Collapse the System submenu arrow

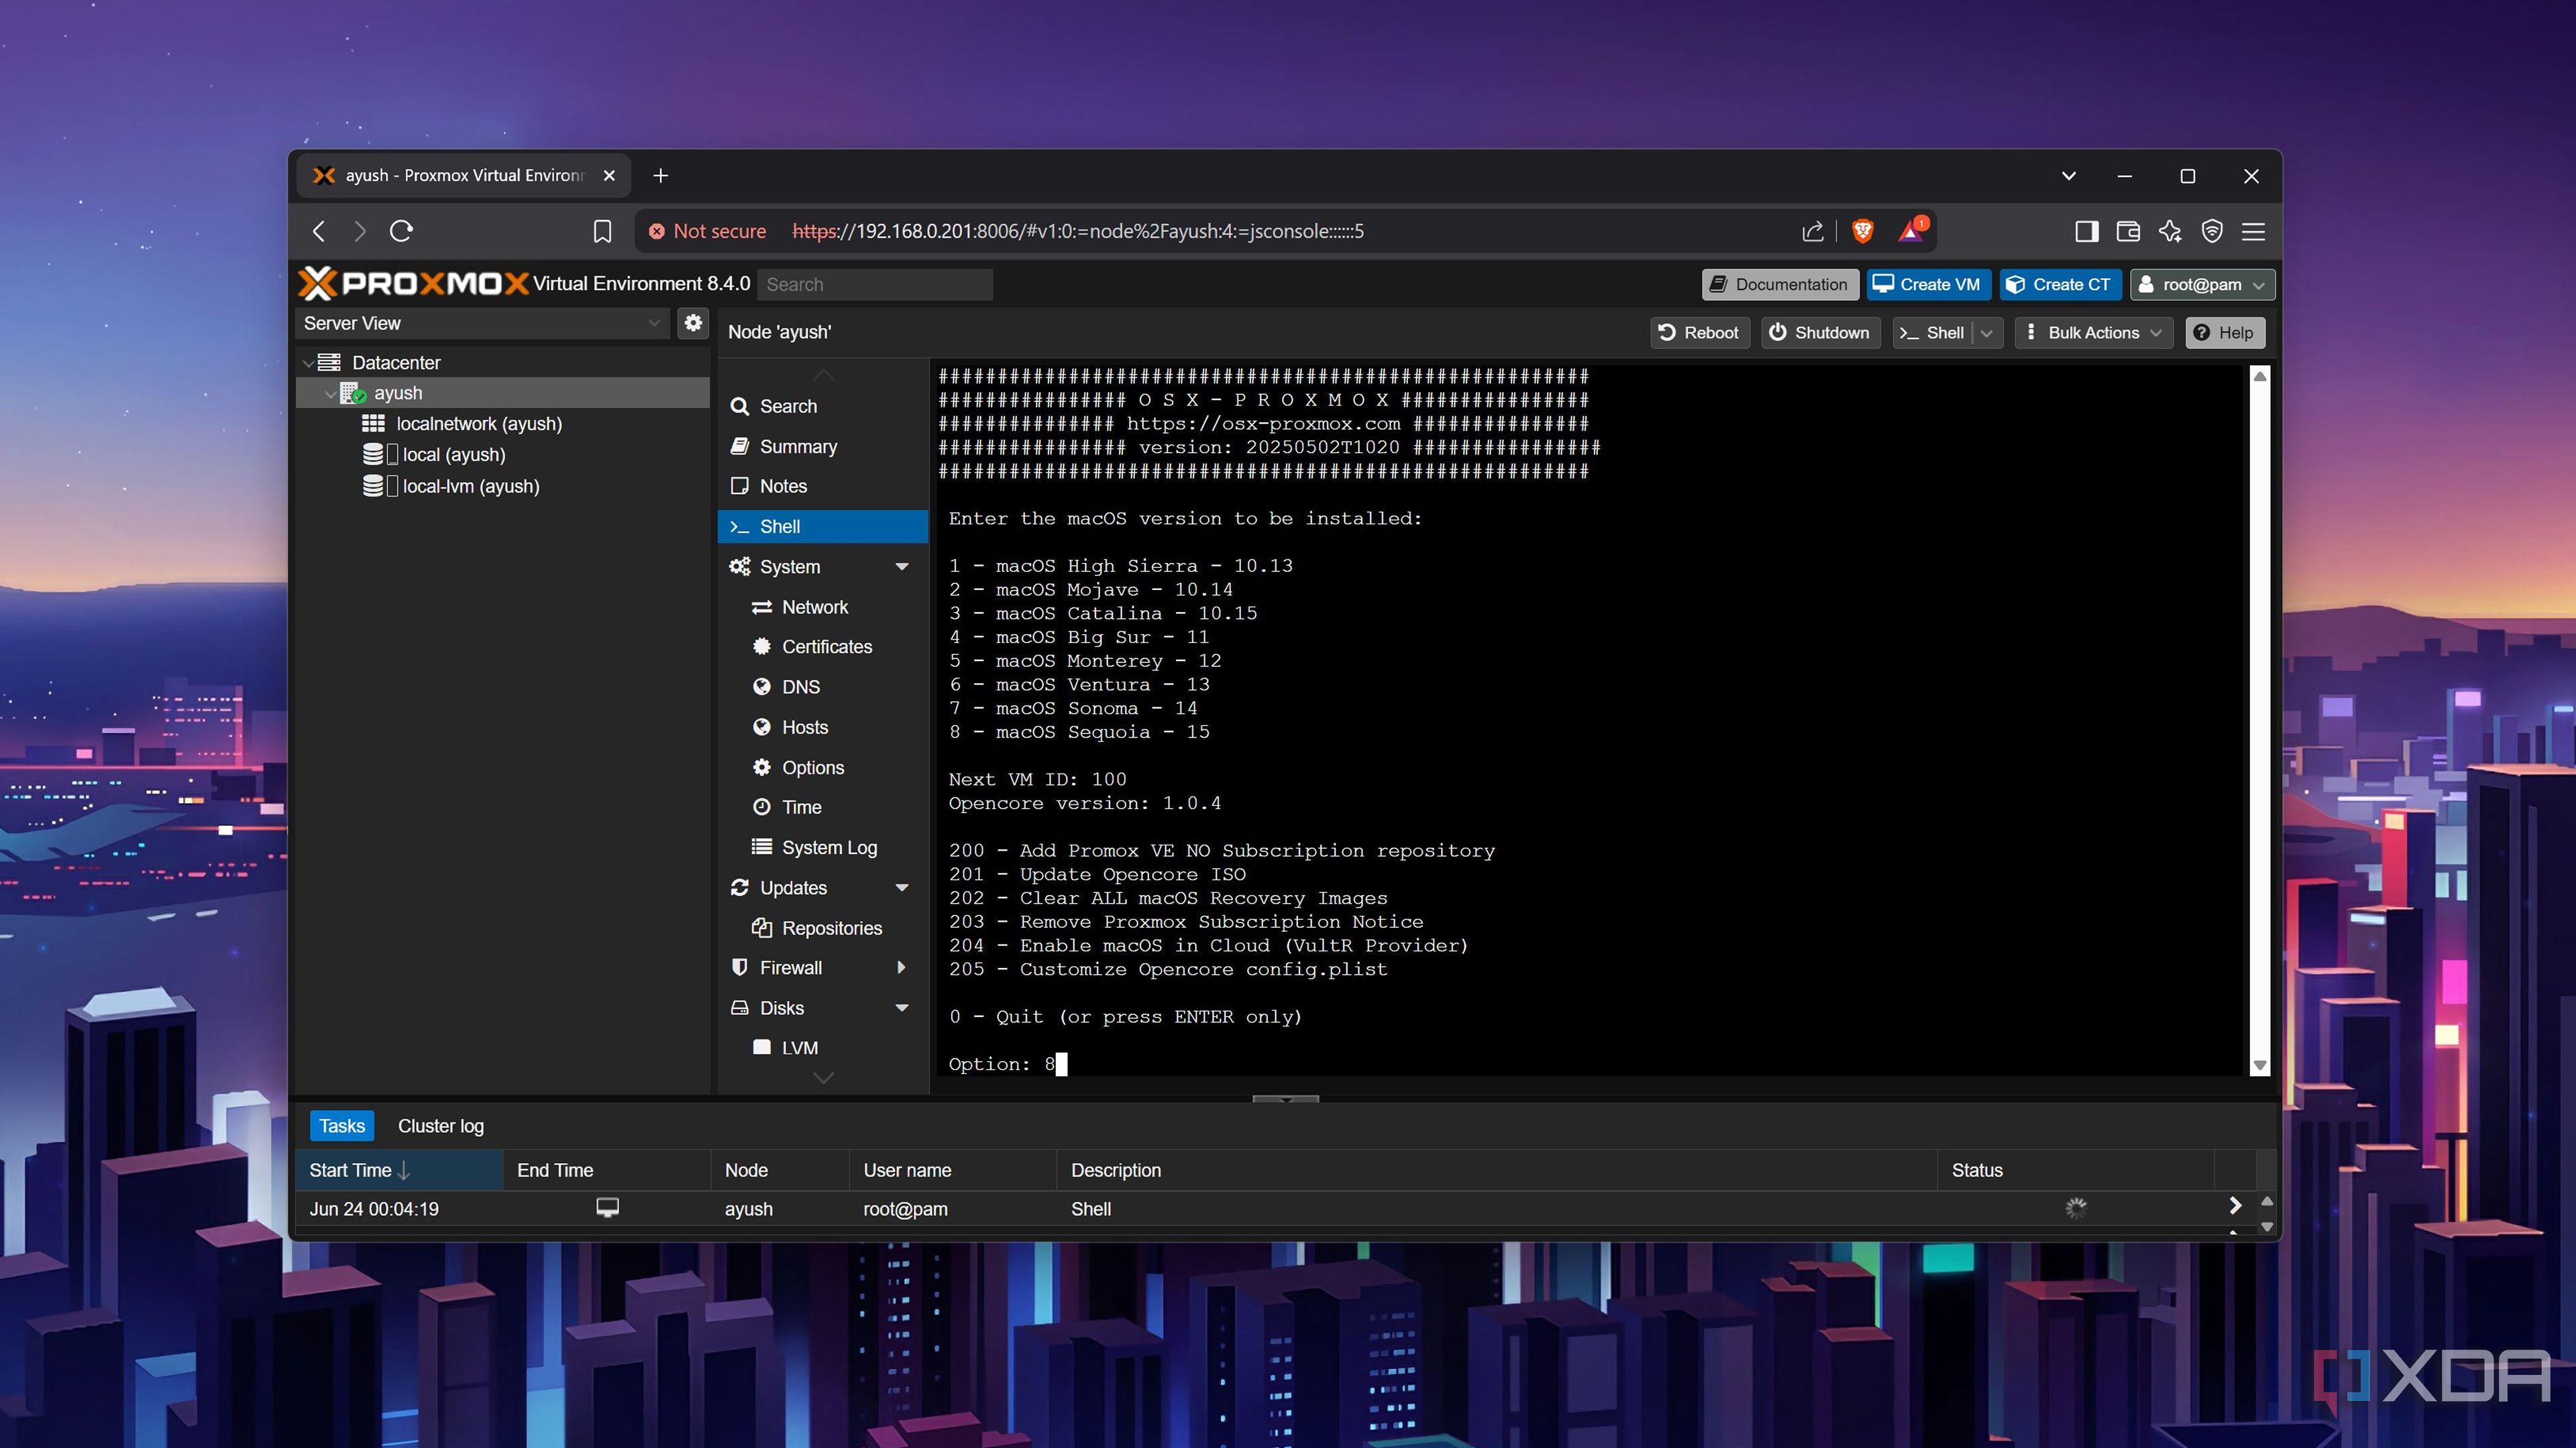click(x=902, y=566)
